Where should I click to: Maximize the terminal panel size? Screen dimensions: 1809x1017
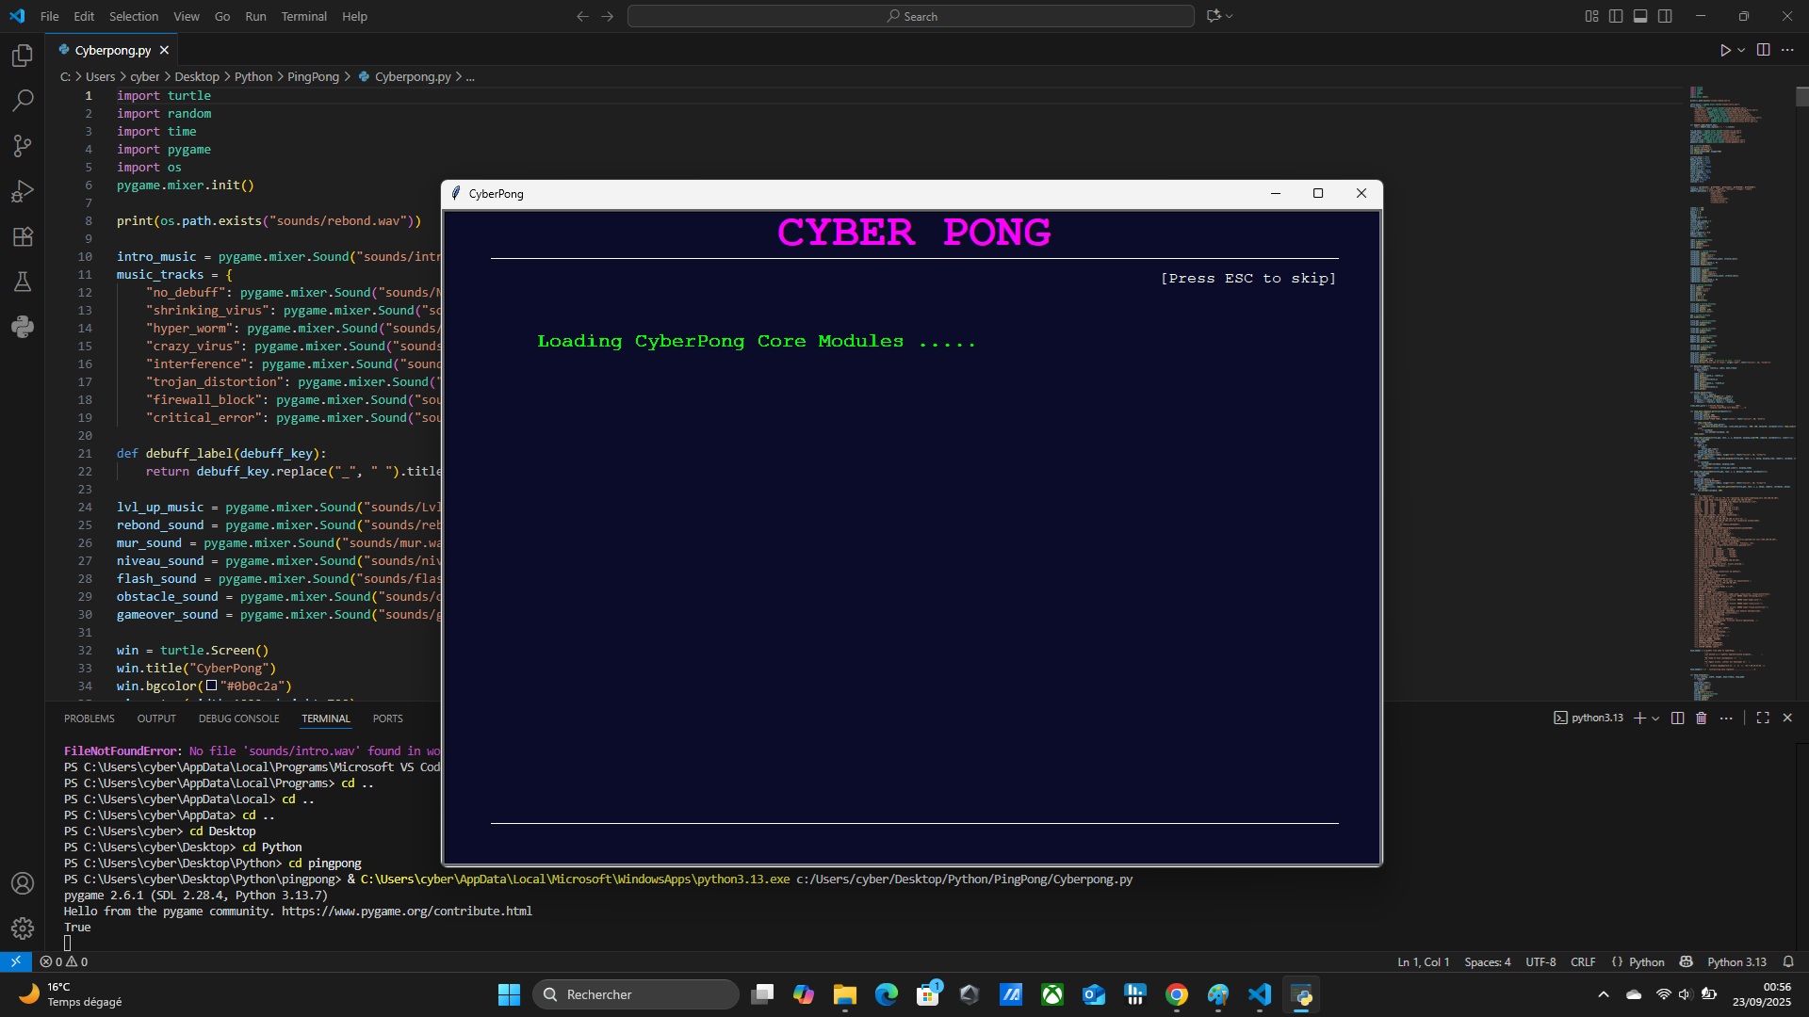1763,718
